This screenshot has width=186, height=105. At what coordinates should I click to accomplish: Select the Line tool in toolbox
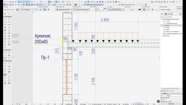pyautogui.click(x=9, y=75)
